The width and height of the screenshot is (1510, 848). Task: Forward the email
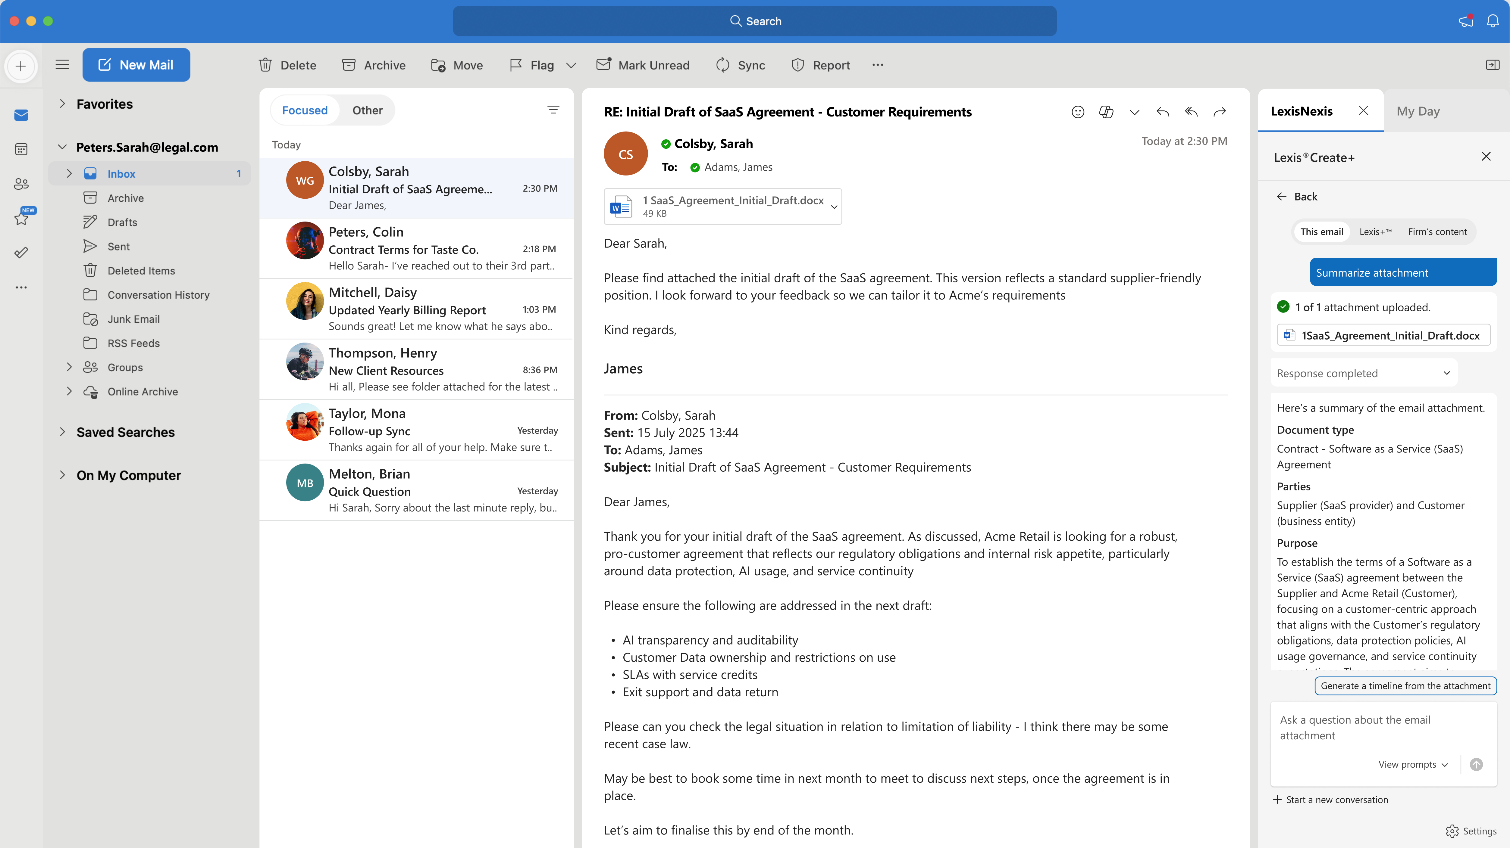coord(1219,111)
